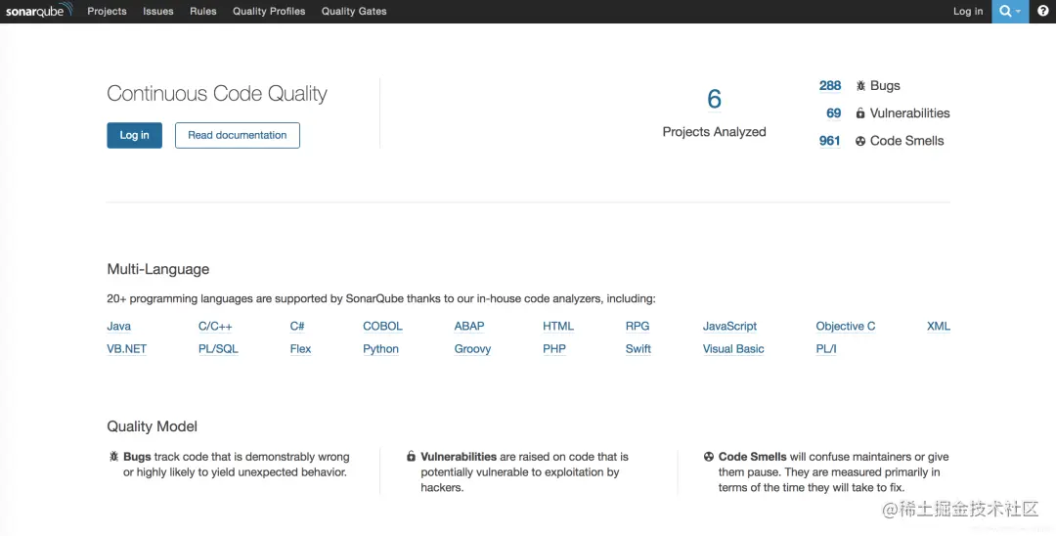Open the Objective C language link
The image size is (1056, 536).
click(x=845, y=326)
